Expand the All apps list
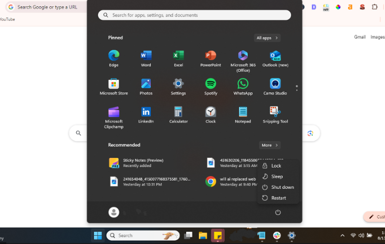385x244 pixels. coord(267,38)
